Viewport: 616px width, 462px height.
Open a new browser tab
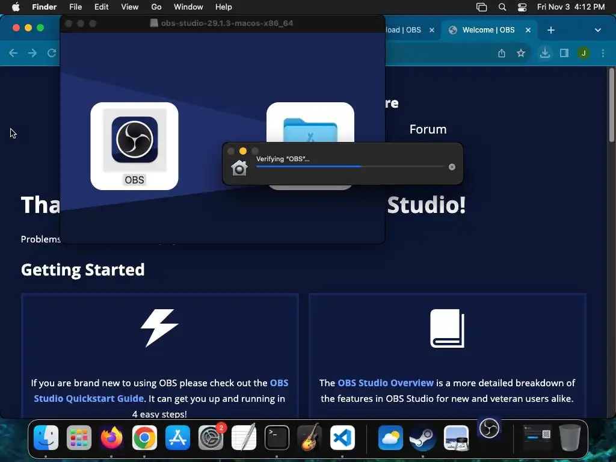551,30
